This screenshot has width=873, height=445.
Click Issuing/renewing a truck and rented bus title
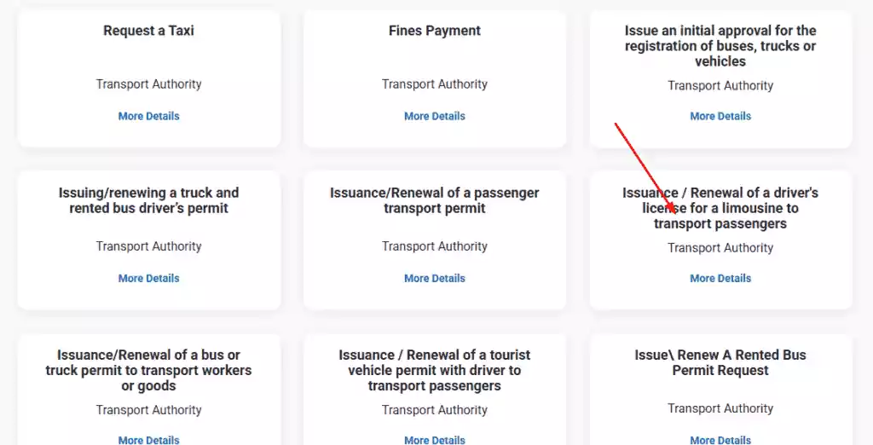[x=148, y=200]
